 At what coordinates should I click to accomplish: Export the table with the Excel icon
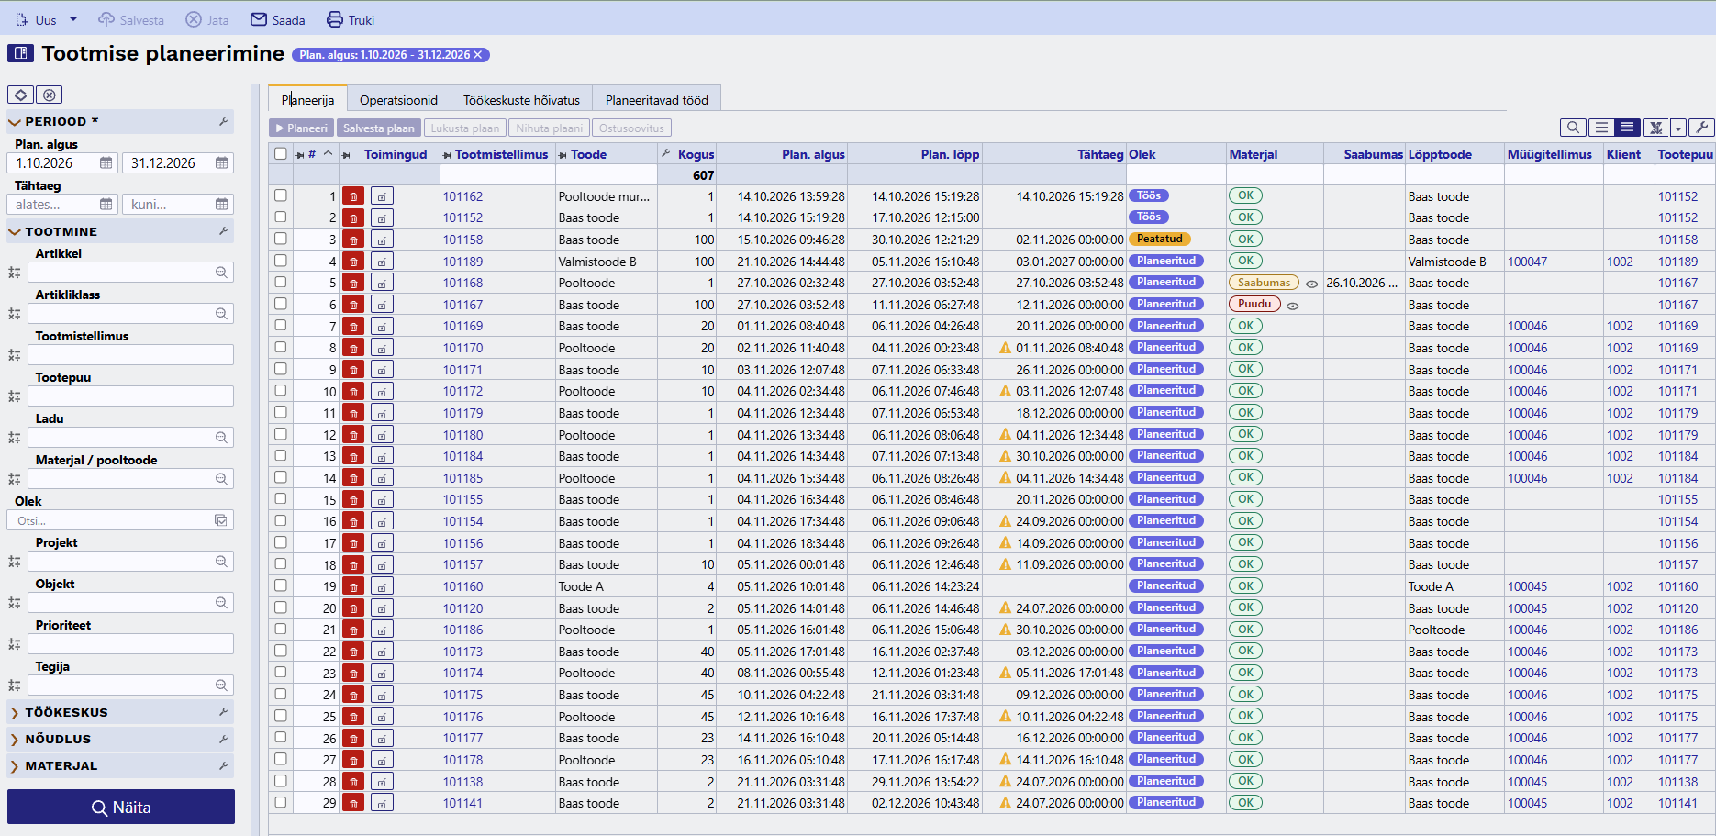[x=1655, y=128]
